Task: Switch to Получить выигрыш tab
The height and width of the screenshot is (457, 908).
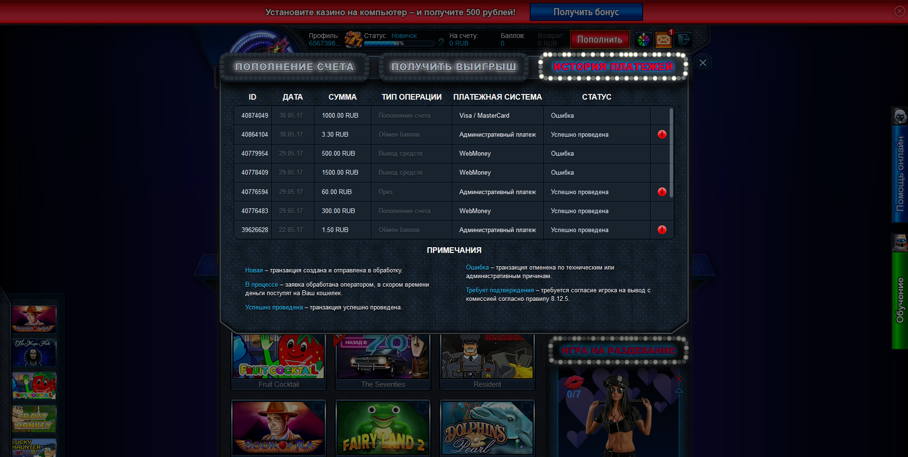Action: pos(453,67)
